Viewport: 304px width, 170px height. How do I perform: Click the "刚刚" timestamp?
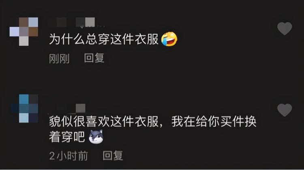59,58
